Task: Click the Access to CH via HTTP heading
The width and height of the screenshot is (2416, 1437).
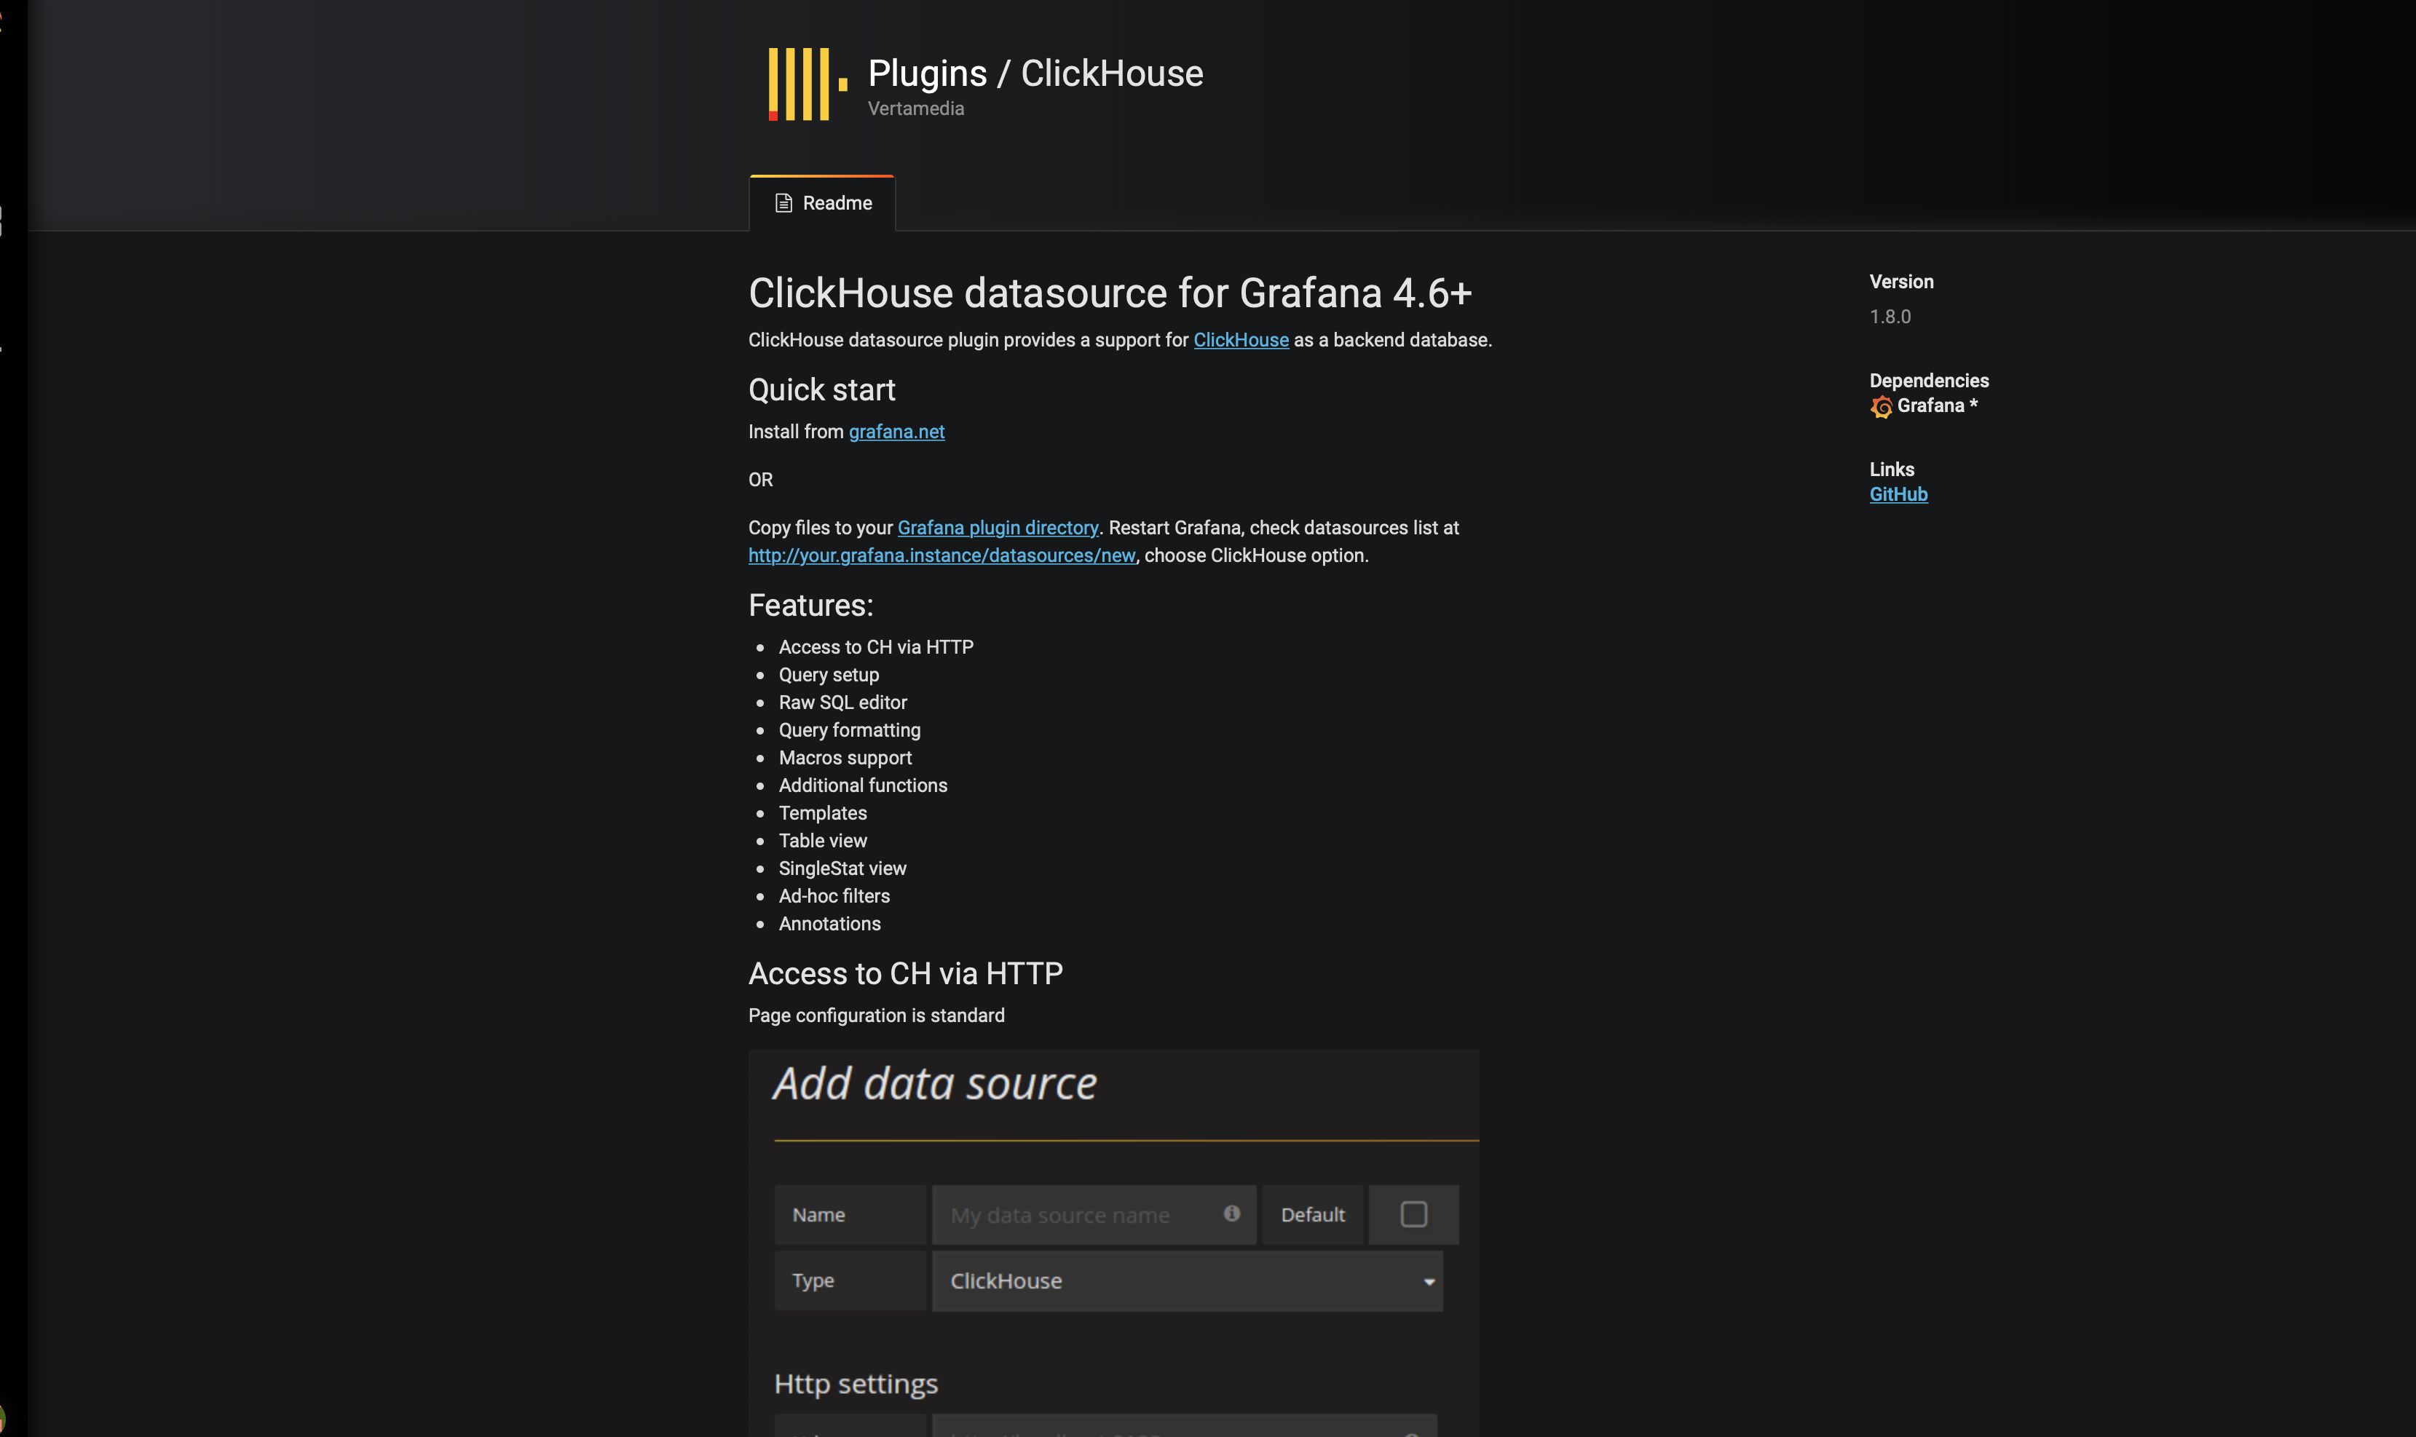Action: [x=905, y=973]
